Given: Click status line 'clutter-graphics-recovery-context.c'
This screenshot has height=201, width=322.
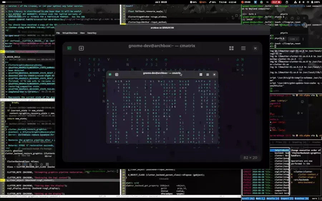Looking at the screenshot, I should point(30,196).
